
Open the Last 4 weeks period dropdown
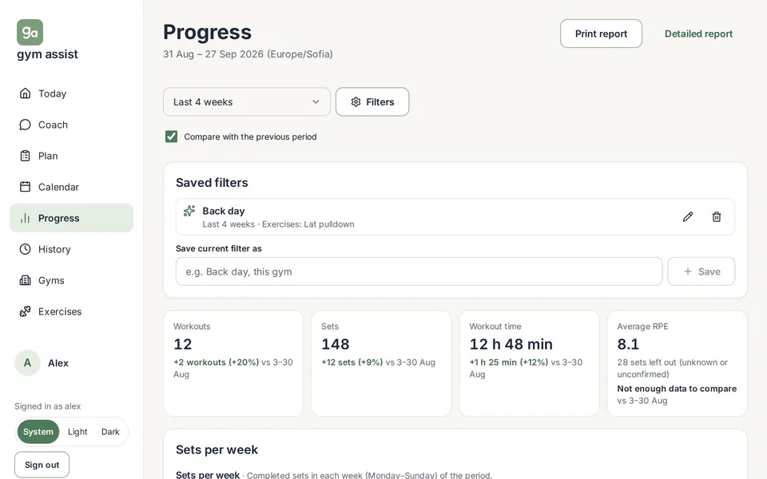click(x=247, y=101)
